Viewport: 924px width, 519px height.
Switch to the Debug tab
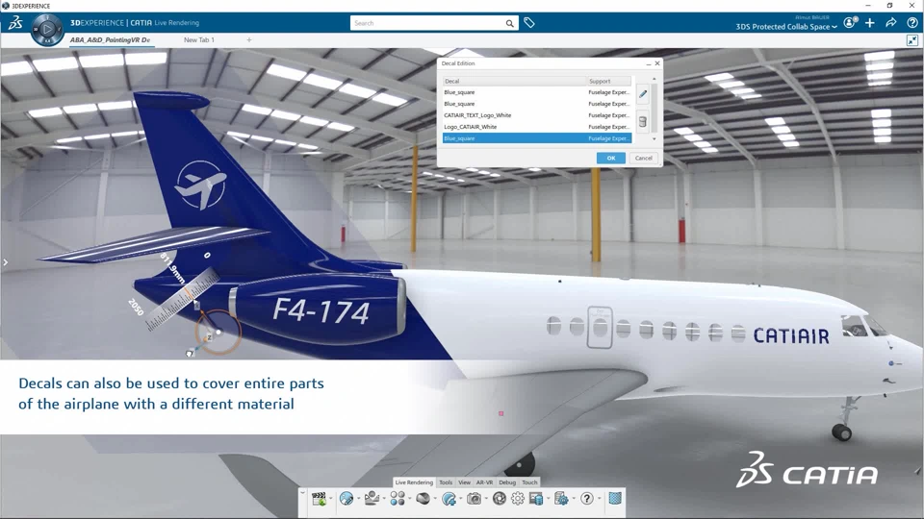[x=507, y=482]
